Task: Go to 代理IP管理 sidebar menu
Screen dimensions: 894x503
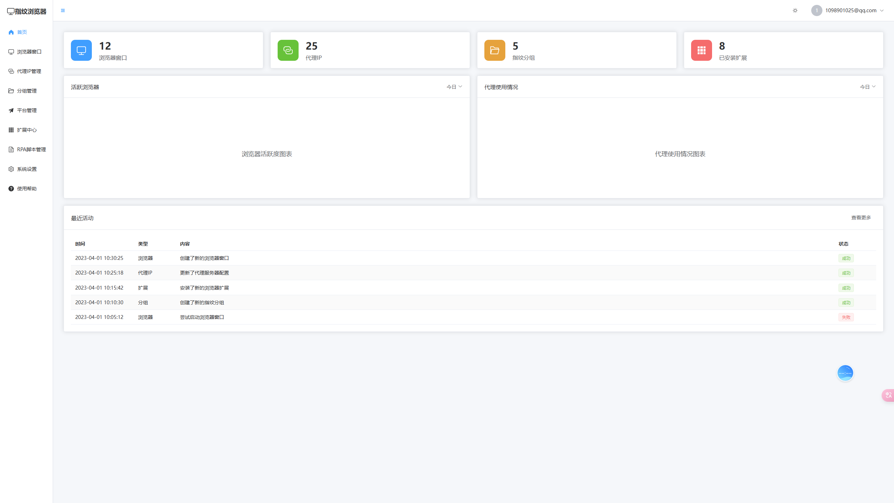Action: pos(29,71)
